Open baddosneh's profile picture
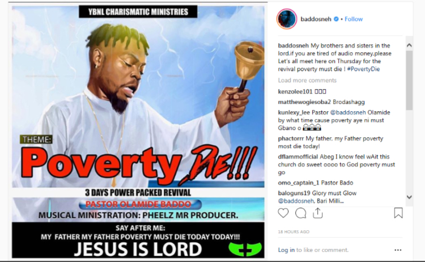Image resolution: width=425 pixels, height=262 pixels. [x=287, y=19]
